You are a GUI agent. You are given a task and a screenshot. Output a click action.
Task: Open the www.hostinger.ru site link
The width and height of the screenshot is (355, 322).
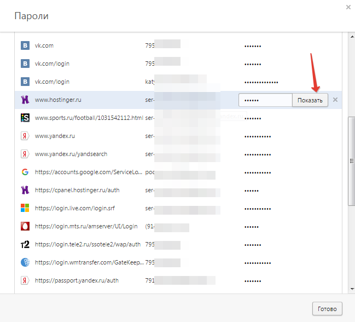point(58,100)
